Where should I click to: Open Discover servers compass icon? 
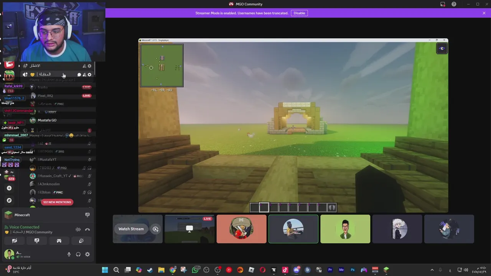tap(9, 200)
